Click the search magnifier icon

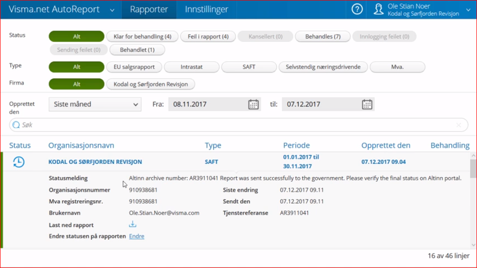coord(16,125)
